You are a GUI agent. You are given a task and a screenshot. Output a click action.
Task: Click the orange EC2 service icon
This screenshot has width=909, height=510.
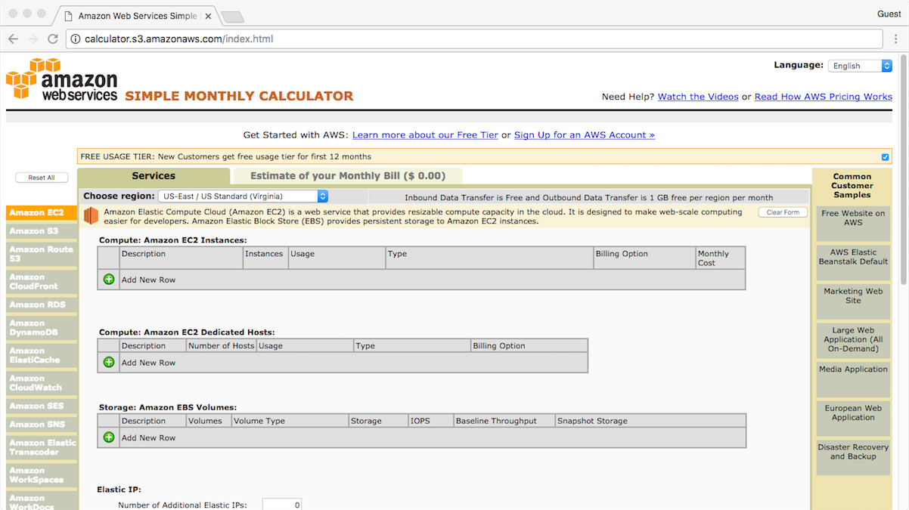coord(91,216)
